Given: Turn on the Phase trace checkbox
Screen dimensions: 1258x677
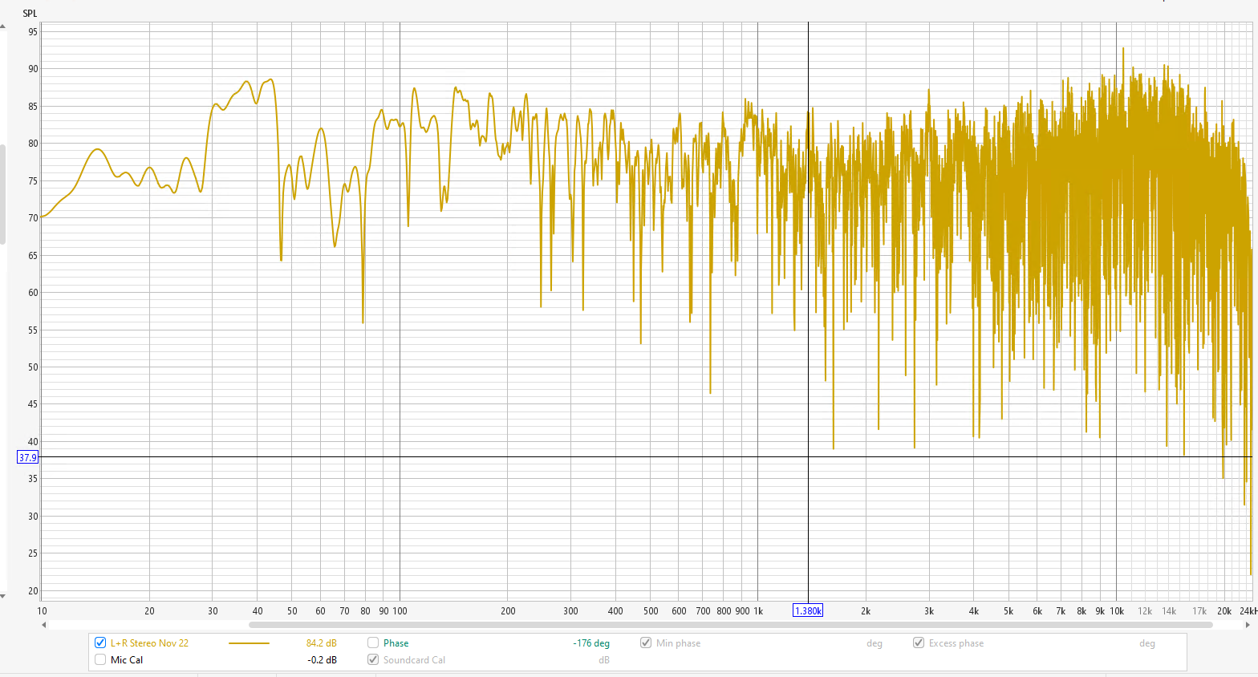Looking at the screenshot, I should 373,643.
